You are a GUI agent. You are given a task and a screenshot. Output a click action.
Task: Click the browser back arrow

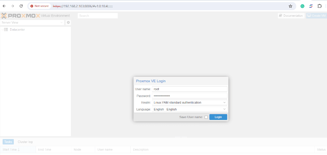coord(4,6)
